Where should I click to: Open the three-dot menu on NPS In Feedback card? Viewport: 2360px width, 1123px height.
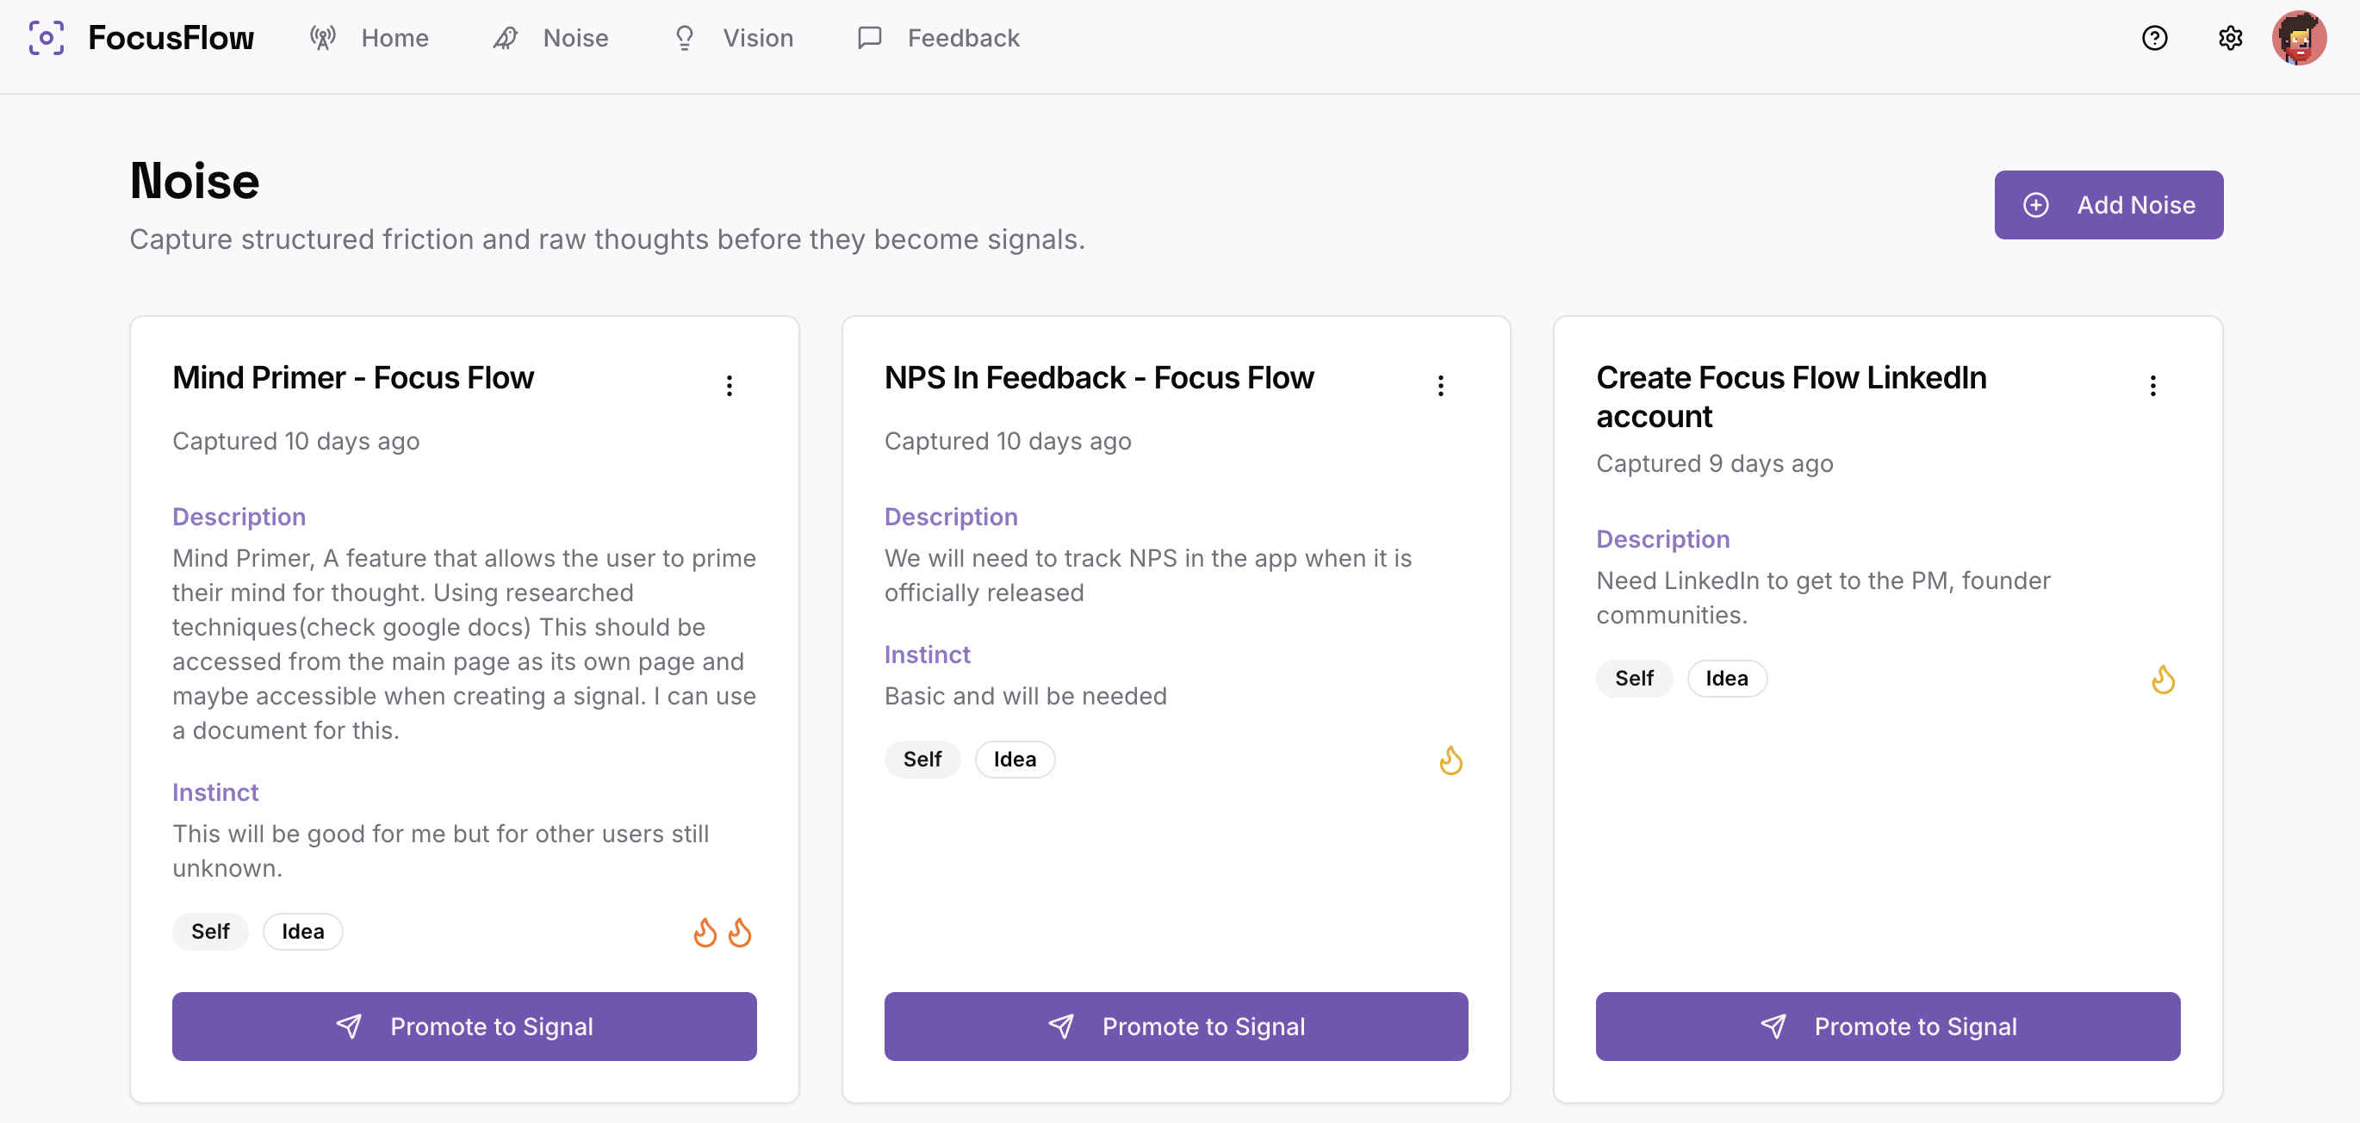coord(1440,386)
